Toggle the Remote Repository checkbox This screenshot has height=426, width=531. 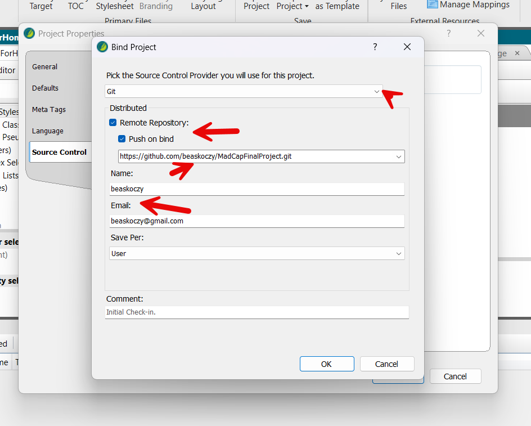pyautogui.click(x=112, y=123)
